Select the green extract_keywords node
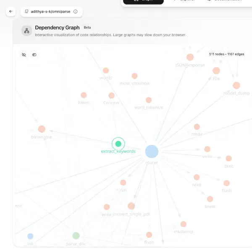 click(x=118, y=144)
